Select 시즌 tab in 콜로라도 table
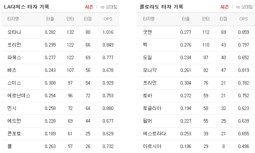 pos(225,7)
